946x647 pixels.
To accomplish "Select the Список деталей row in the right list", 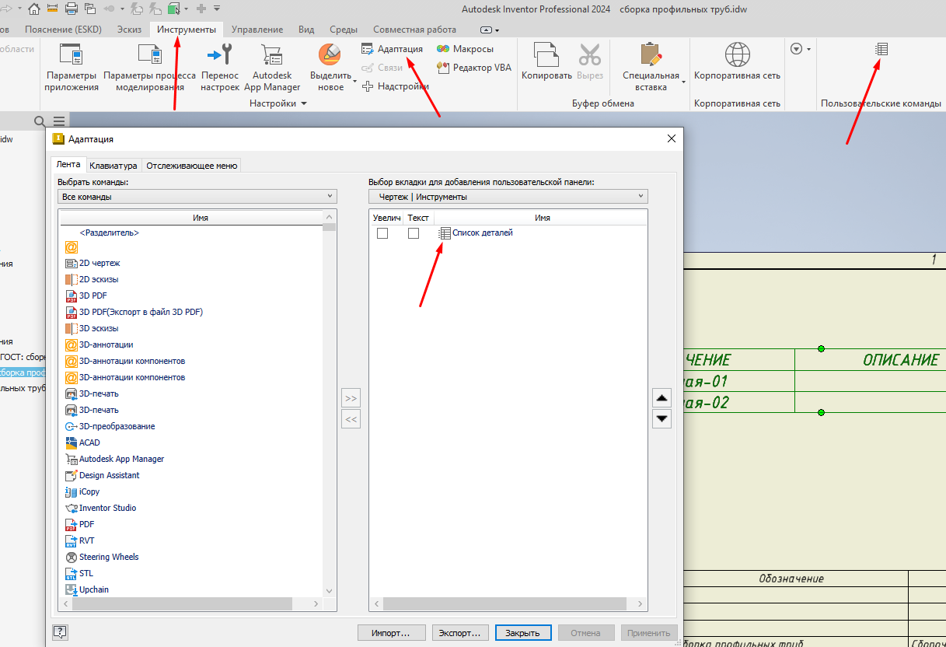I will [x=508, y=233].
